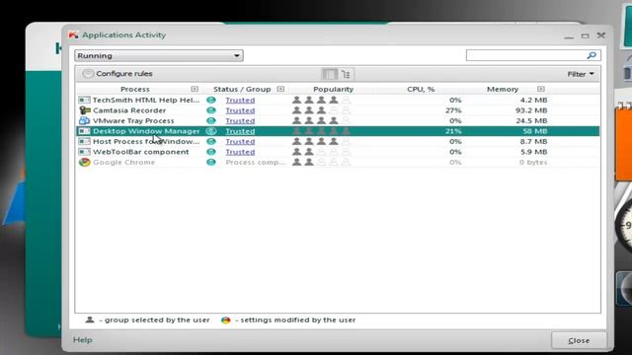Click status icon of VMware Tray Process row
Image resolution: width=632 pixels, height=355 pixels.
[210, 120]
